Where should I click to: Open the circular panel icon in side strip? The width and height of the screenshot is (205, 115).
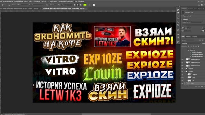[178, 18]
